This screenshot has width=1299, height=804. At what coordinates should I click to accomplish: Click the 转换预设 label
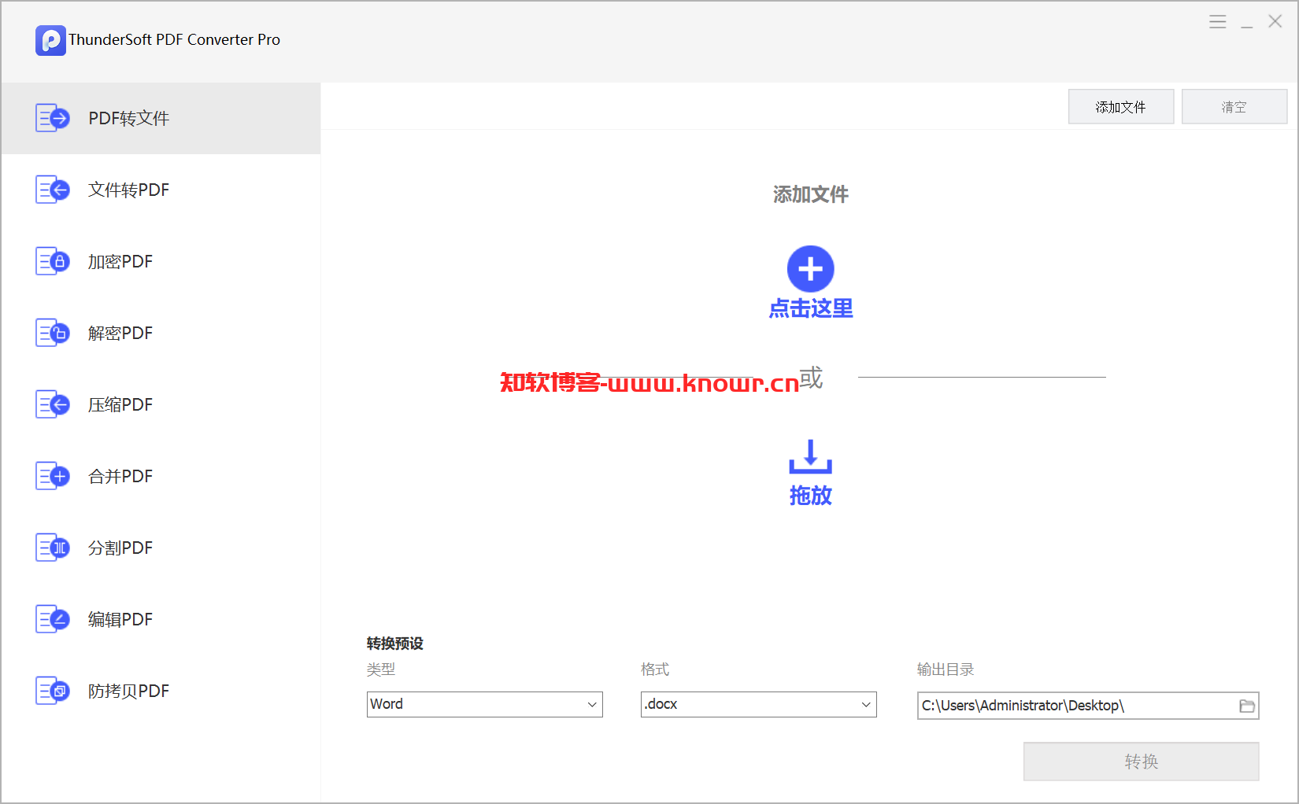[394, 644]
